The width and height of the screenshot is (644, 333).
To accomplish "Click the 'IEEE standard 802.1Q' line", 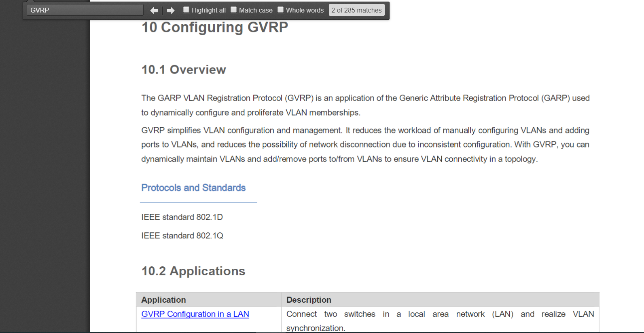I will [x=182, y=236].
